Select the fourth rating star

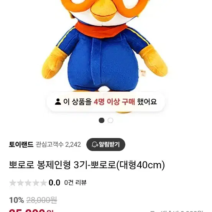[x=36, y=183]
